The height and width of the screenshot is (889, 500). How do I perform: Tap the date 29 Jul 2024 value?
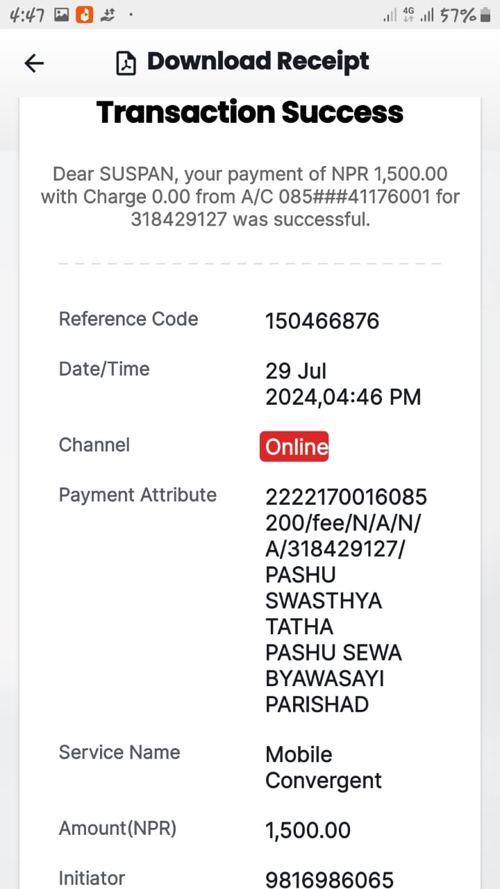pyautogui.click(x=343, y=384)
